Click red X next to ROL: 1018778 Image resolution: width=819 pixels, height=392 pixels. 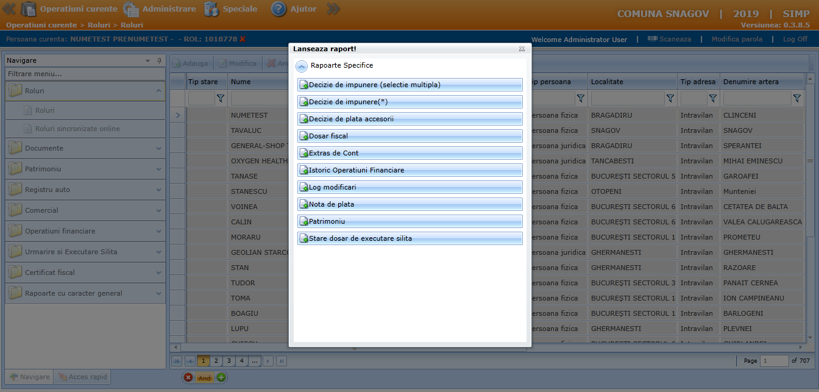pos(243,39)
